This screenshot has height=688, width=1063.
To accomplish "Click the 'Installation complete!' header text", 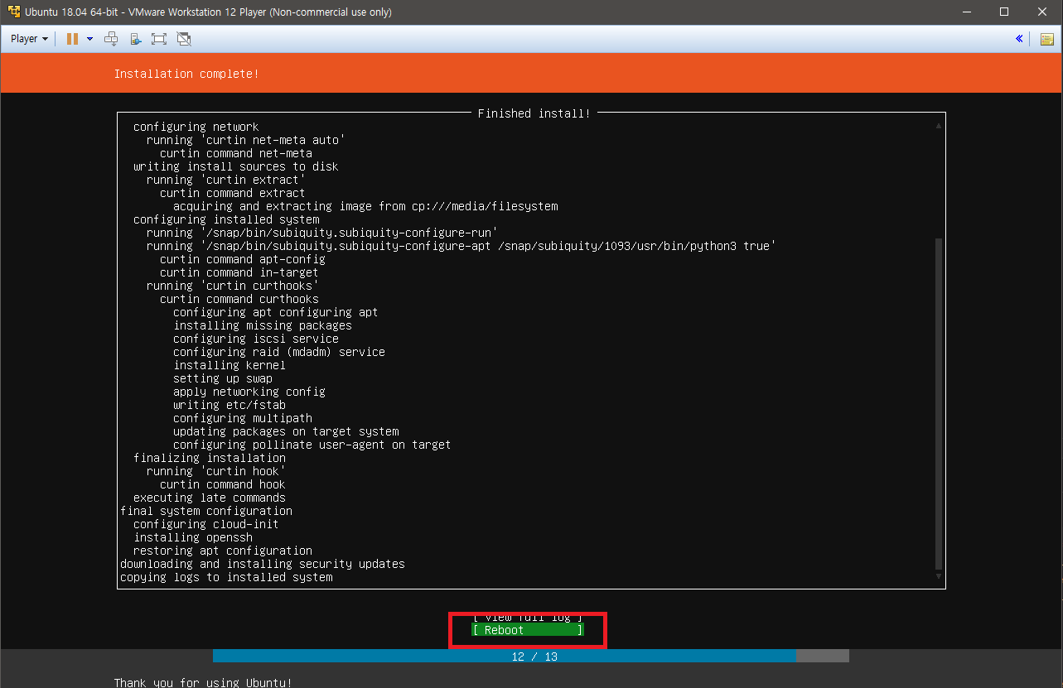I will tap(186, 74).
